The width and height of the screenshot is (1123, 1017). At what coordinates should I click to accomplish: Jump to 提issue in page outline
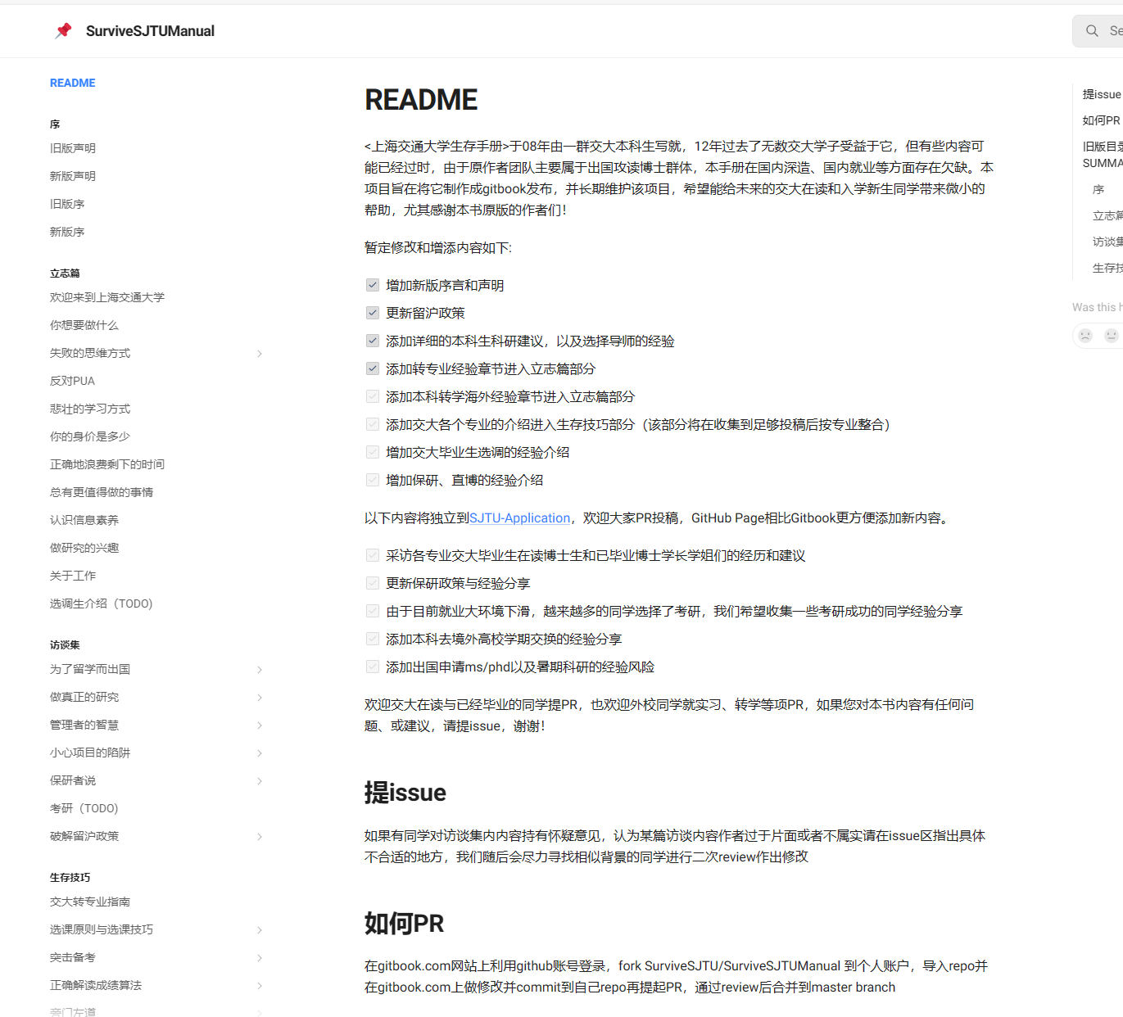click(x=1101, y=94)
